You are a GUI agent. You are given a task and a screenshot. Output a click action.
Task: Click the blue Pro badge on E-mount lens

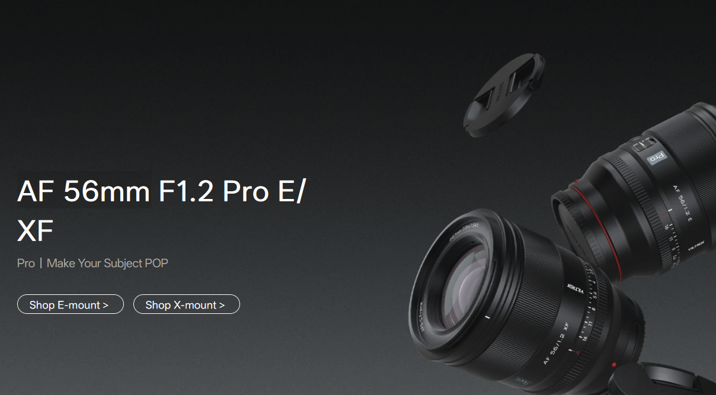[657, 157]
